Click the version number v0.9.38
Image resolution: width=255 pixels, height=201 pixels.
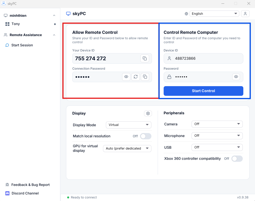pos(243,197)
